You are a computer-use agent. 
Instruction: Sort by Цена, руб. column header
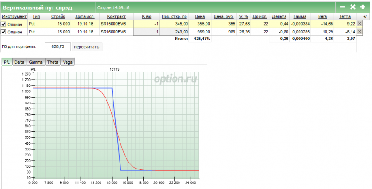coord(224,17)
